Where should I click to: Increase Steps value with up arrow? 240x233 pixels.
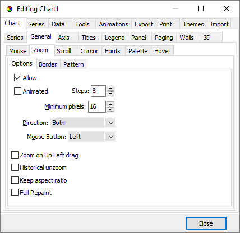point(110,88)
